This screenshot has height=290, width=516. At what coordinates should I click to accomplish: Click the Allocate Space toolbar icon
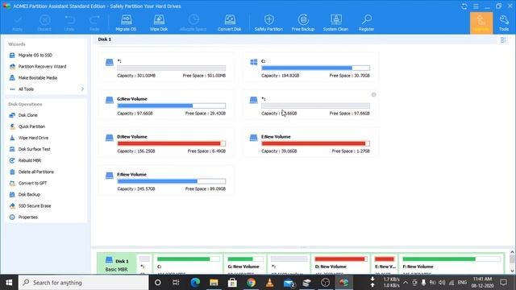pyautogui.click(x=193, y=23)
